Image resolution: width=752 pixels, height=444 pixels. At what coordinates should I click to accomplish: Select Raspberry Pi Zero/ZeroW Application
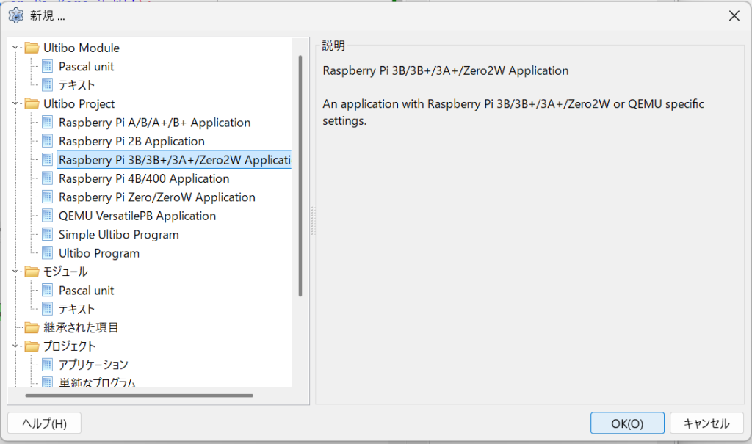(157, 197)
